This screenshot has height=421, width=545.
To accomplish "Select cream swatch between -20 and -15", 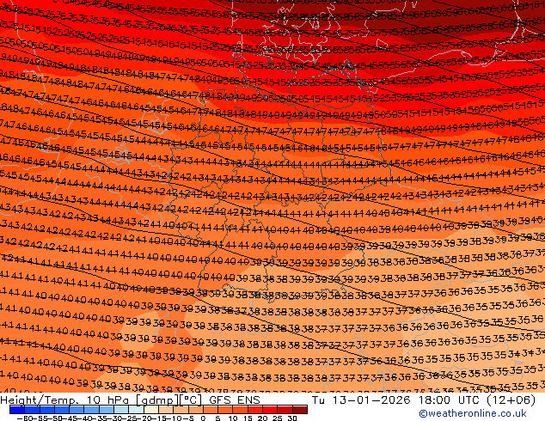I will pos(151,410).
